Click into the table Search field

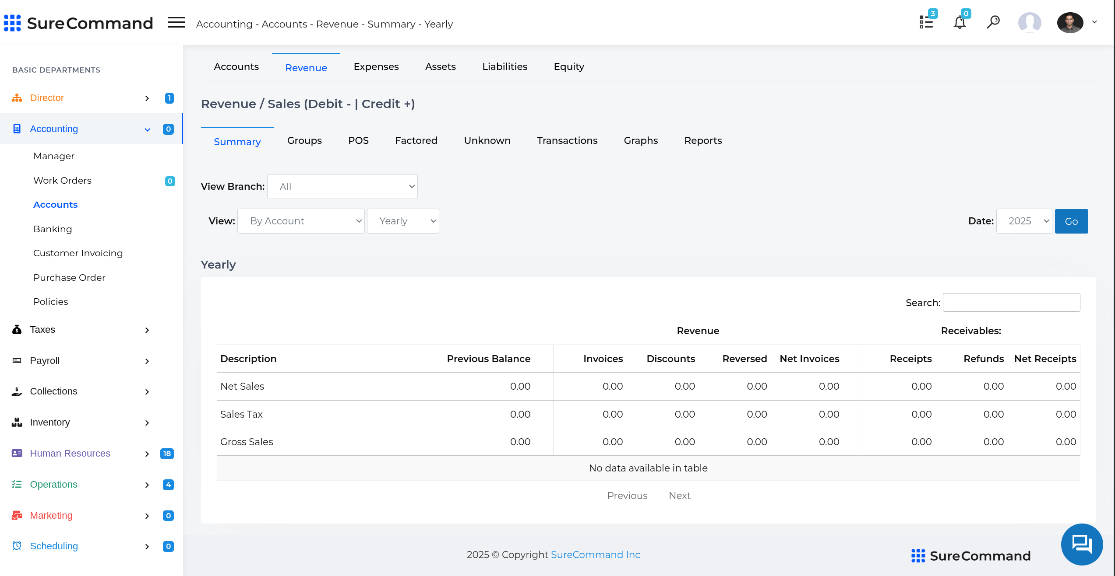[1011, 303]
